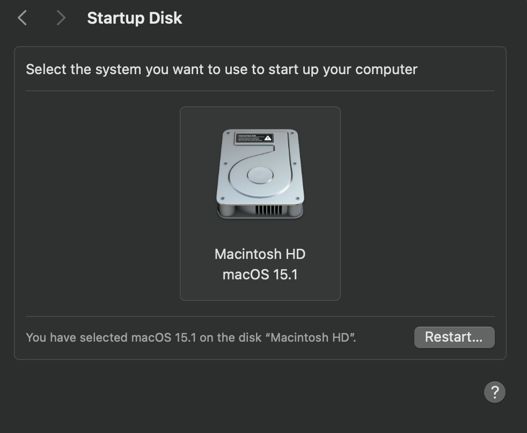Click the black label sticker on the drive
527x433 pixels.
254,138
